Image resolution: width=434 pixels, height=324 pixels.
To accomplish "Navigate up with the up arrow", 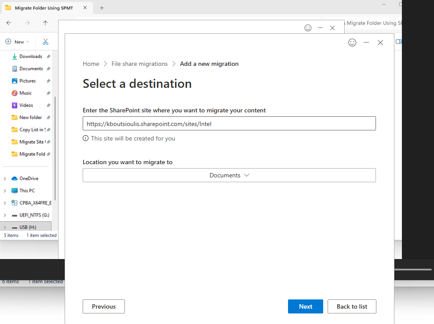I will tap(45, 23).
